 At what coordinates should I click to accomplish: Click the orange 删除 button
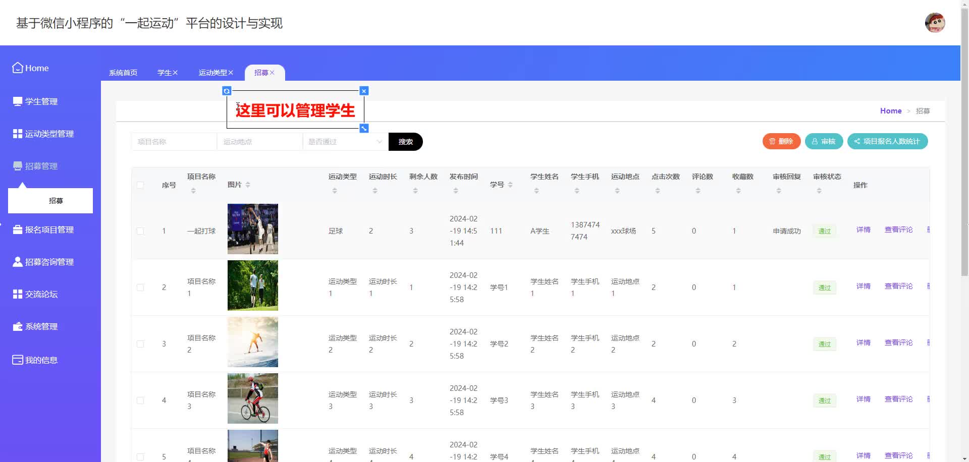[x=781, y=141]
